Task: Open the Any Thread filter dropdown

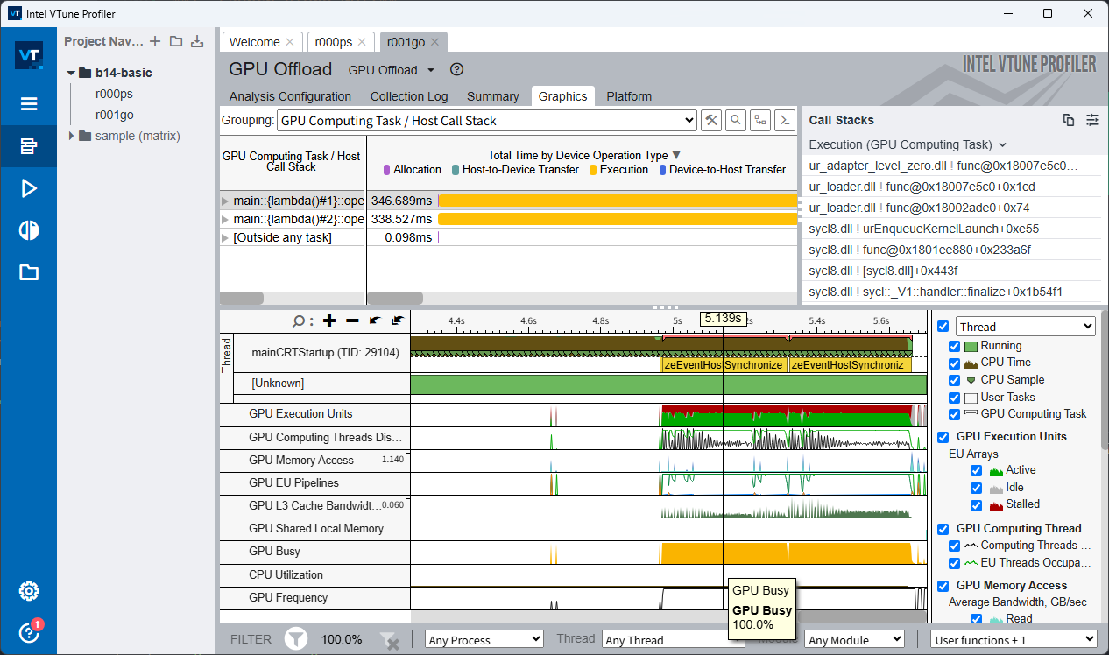Action: (x=674, y=640)
